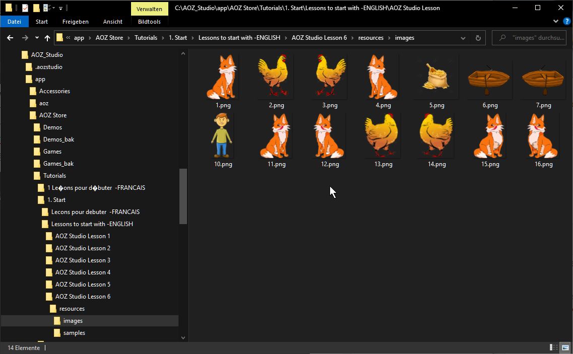The image size is (573, 354).
Task: Click the navigation pane scrollbar thumb
Action: (183, 196)
